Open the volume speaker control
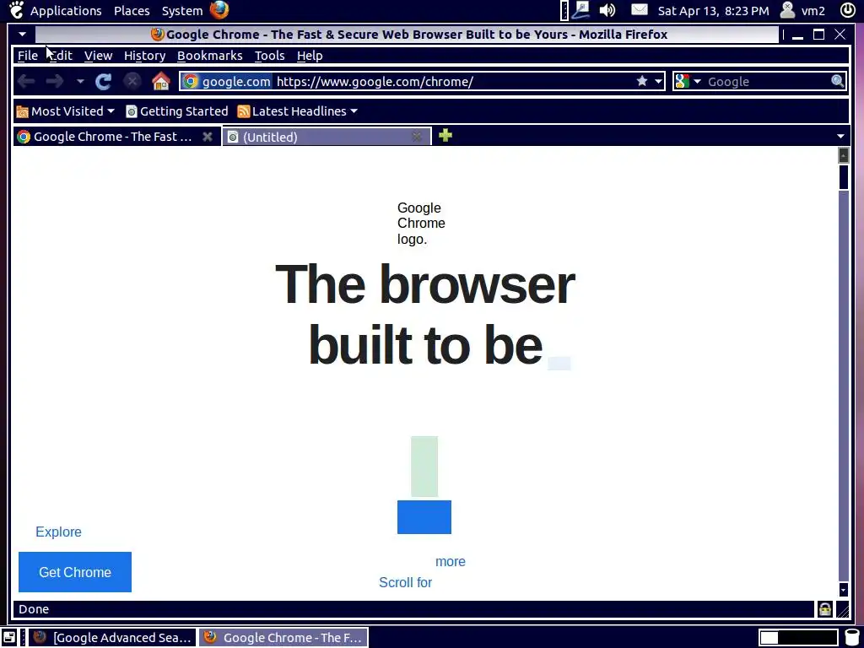Image resolution: width=864 pixels, height=648 pixels. (607, 10)
